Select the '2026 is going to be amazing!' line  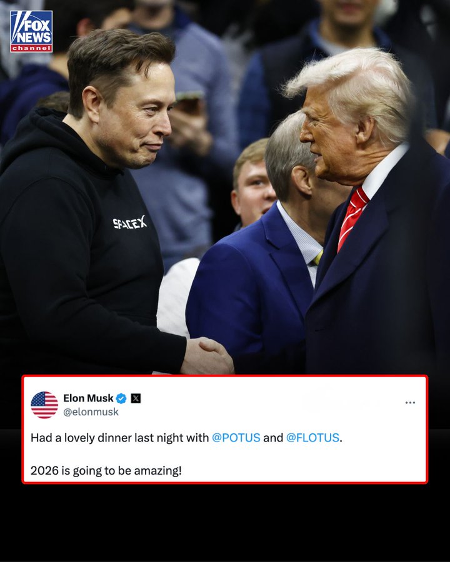[106, 471]
